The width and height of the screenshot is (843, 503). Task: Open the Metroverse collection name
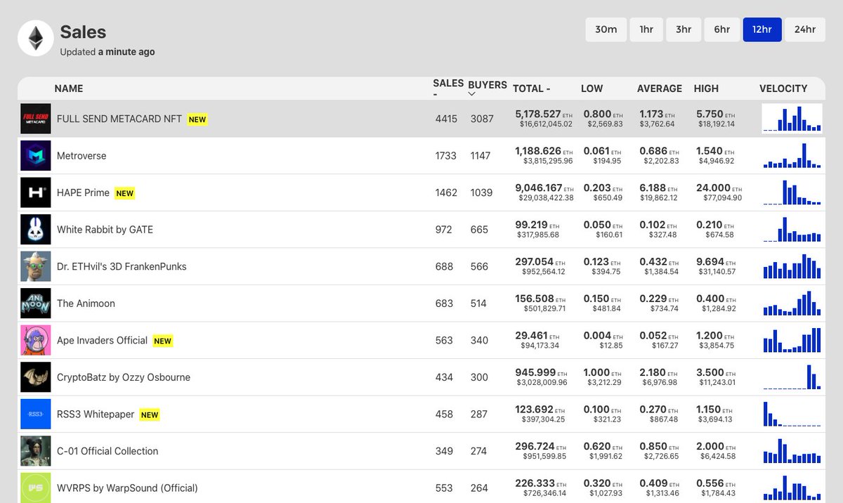[x=81, y=156]
